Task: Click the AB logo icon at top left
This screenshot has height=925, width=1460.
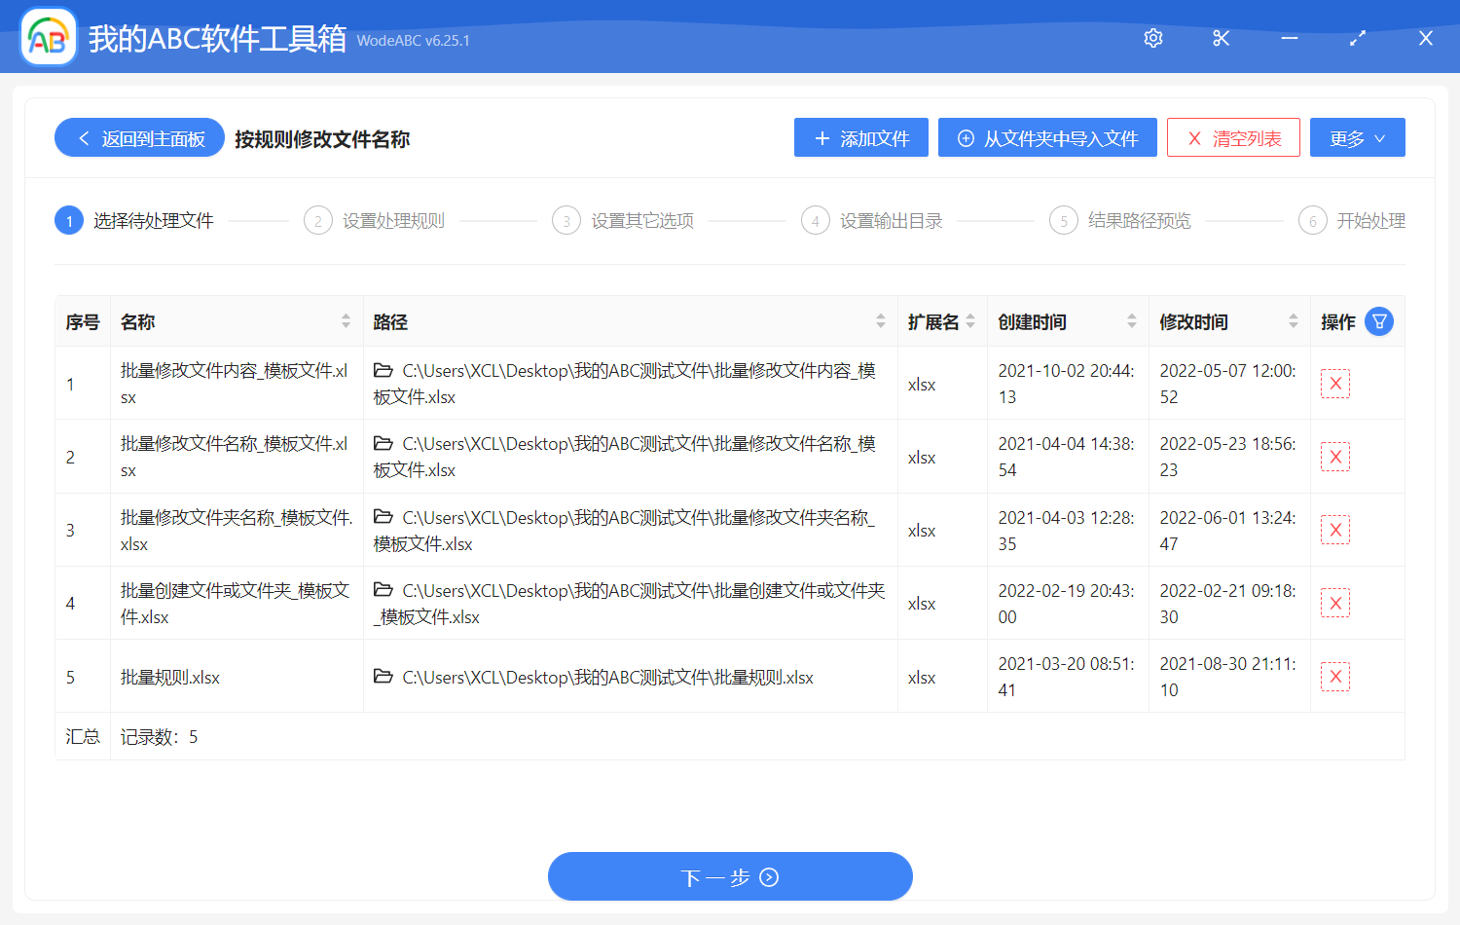Action: point(48,37)
